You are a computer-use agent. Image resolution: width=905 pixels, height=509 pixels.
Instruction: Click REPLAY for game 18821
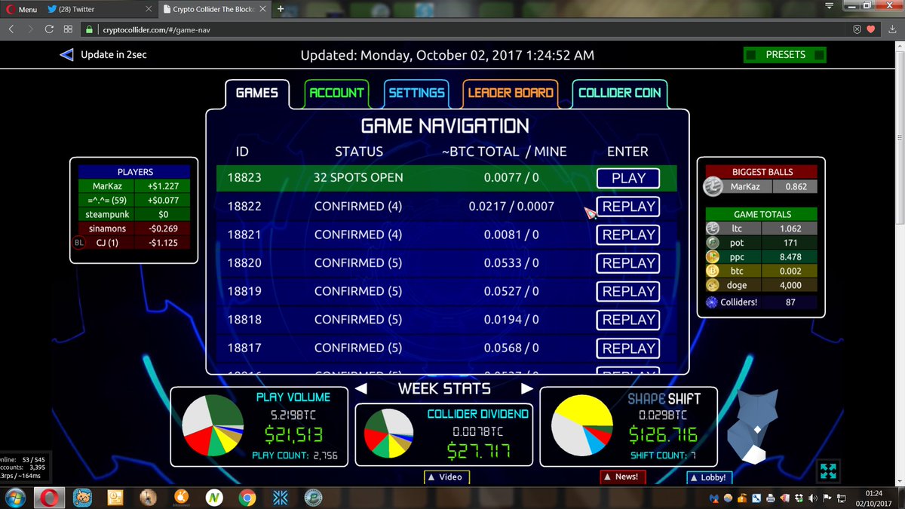point(628,235)
